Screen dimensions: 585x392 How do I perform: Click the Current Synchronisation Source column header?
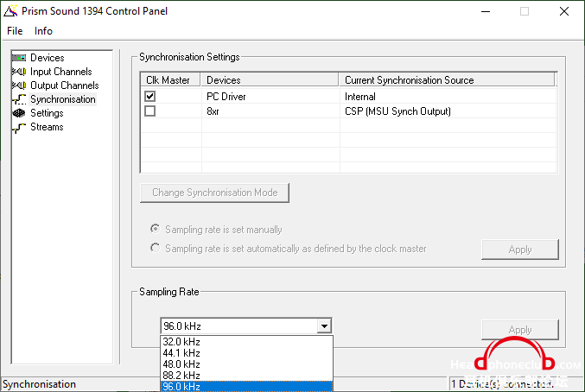pos(447,79)
